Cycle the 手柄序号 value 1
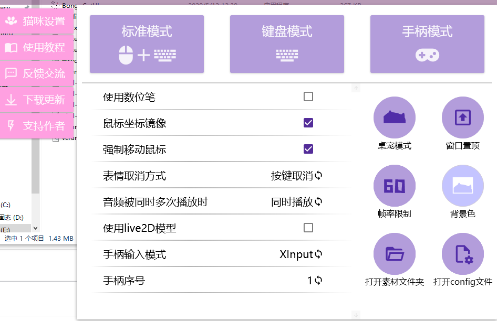This screenshot has height=321, width=497. coord(315,280)
